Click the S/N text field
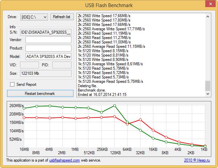Screen dimensions: 218x168 [x=46, y=32]
